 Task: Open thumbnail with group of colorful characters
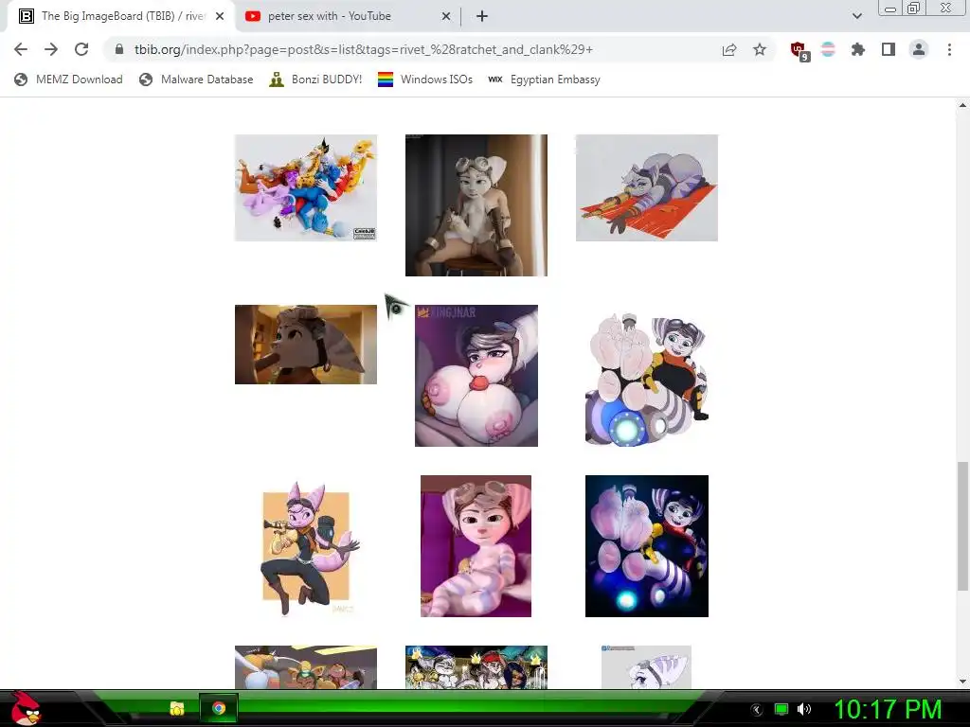(306, 188)
